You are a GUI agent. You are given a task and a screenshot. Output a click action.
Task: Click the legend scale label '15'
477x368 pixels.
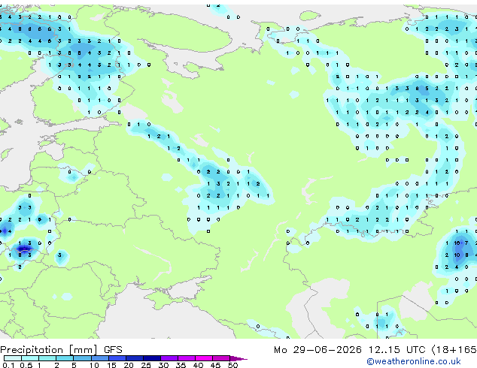(x=111, y=365)
